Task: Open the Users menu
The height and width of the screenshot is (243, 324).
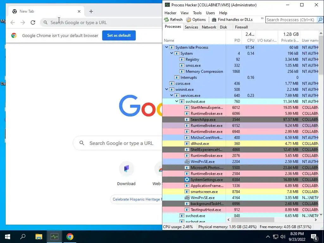Action: tap(210, 13)
